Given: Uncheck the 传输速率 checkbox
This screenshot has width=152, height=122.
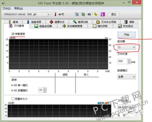Looking at the screenshot, I should tap(13, 34).
